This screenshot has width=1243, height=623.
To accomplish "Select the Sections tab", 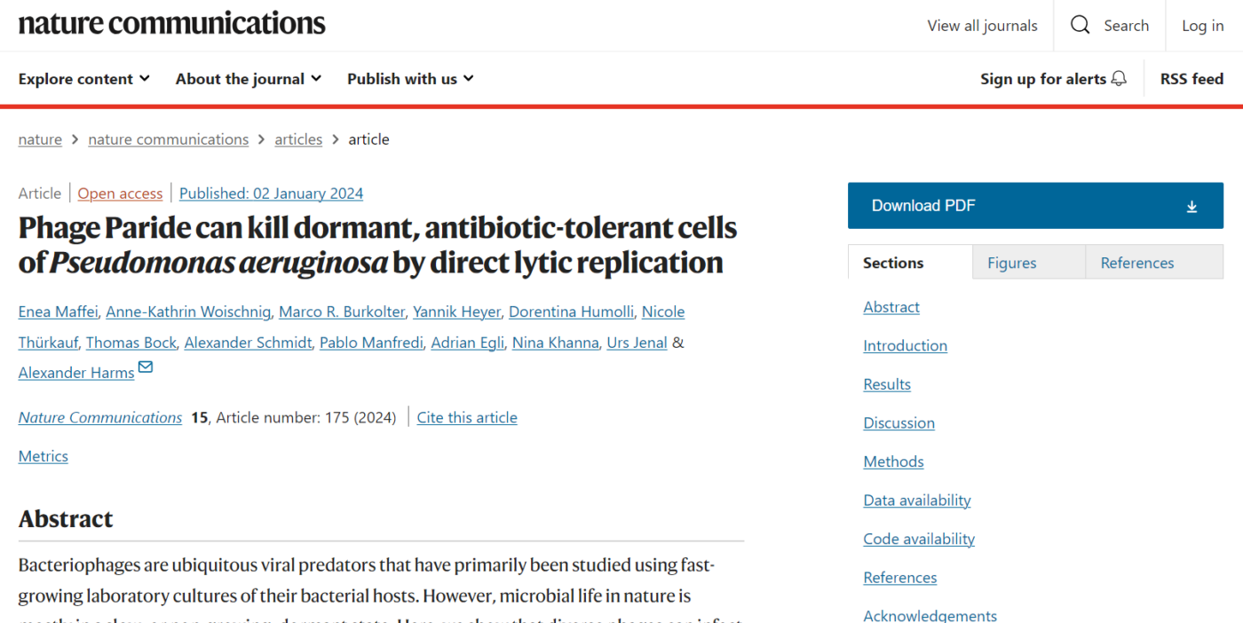I will point(892,262).
